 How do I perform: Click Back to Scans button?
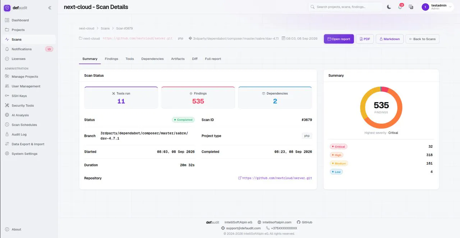pyautogui.click(x=422, y=39)
